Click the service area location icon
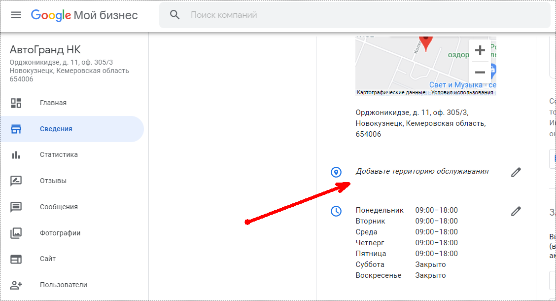Screen dimensions: 556x301 tap(336, 172)
